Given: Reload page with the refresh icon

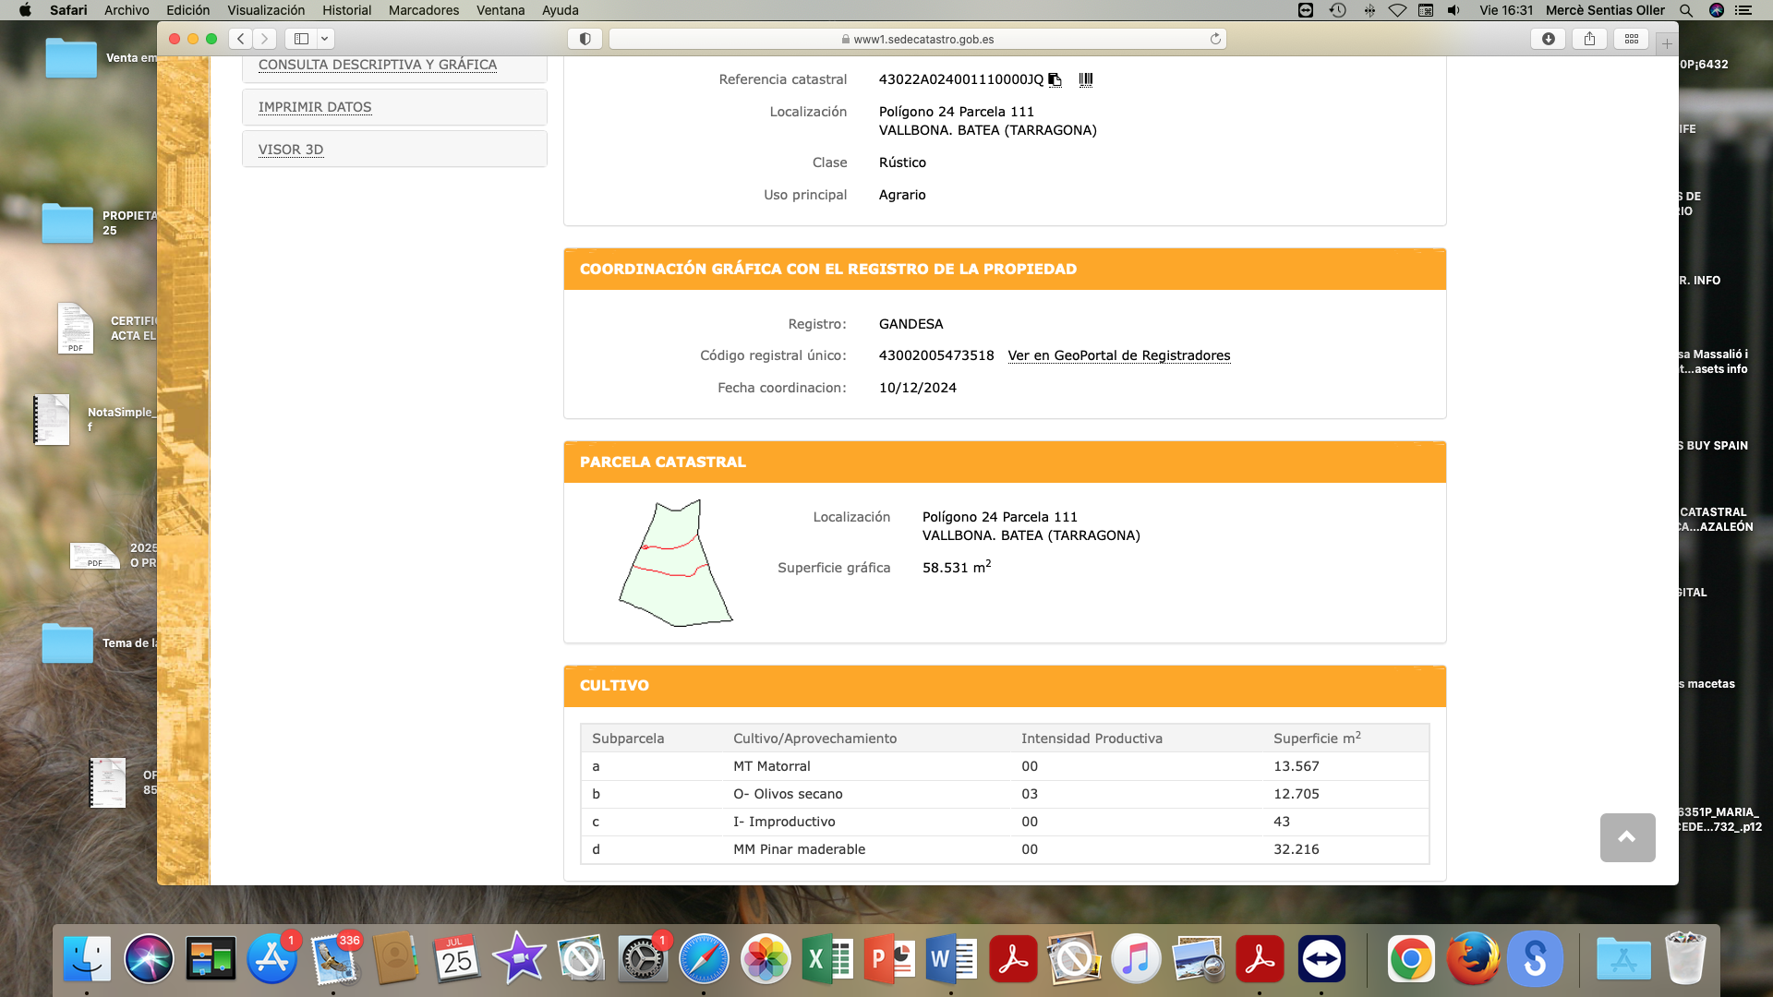Looking at the screenshot, I should [x=1215, y=39].
